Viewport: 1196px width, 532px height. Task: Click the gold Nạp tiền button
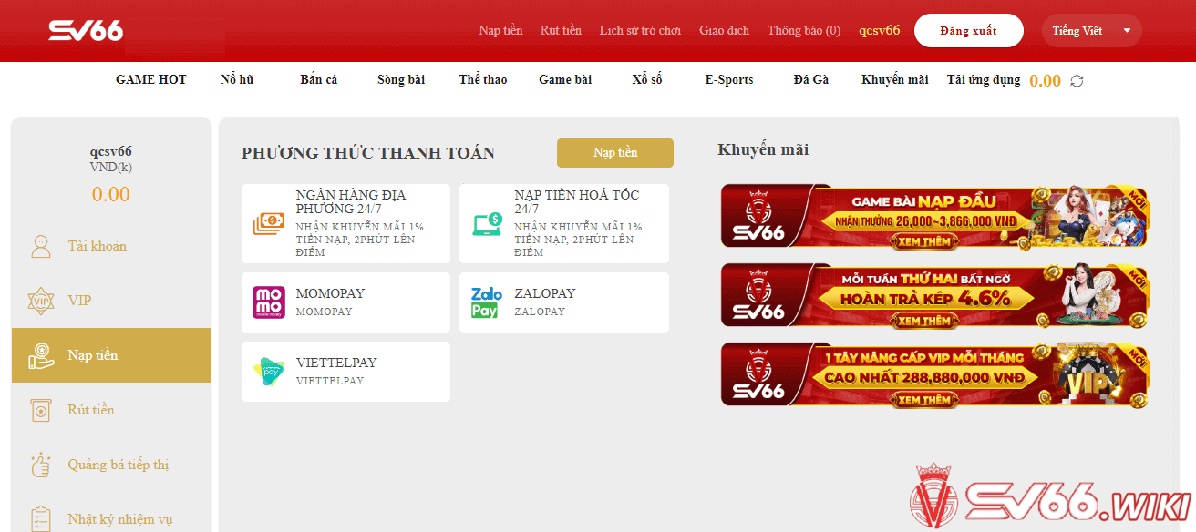click(x=615, y=153)
